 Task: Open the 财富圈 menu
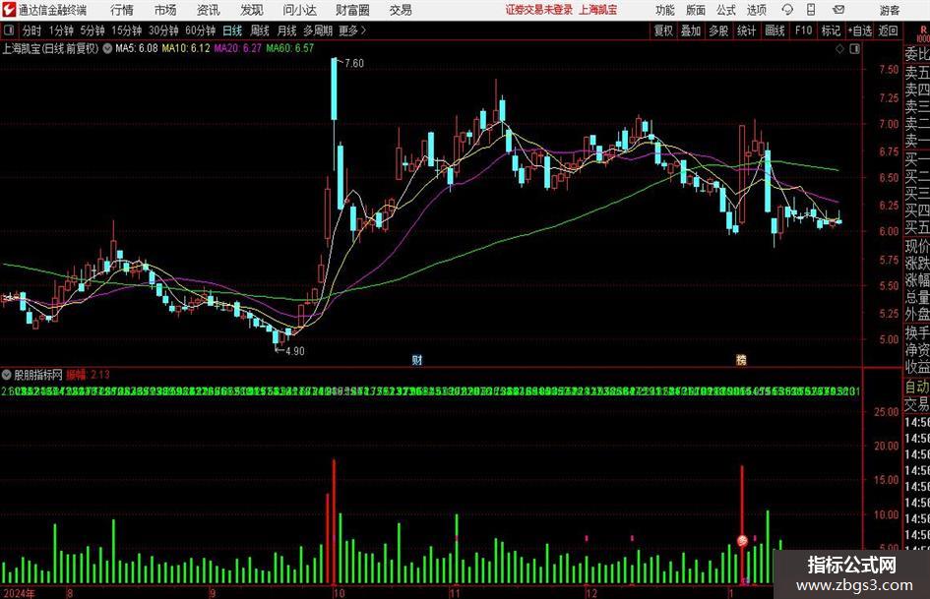[352, 10]
